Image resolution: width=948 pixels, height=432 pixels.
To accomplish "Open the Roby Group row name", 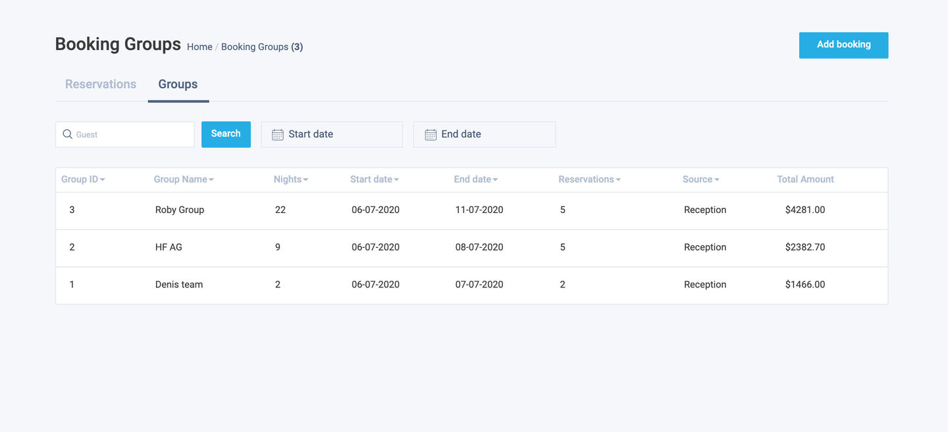I will [180, 210].
